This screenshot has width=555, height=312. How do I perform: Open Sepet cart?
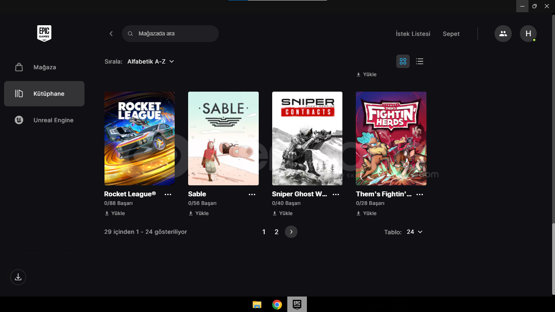coord(451,34)
